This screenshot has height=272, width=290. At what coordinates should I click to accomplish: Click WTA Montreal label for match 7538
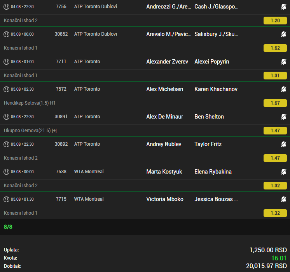[x=89, y=172]
